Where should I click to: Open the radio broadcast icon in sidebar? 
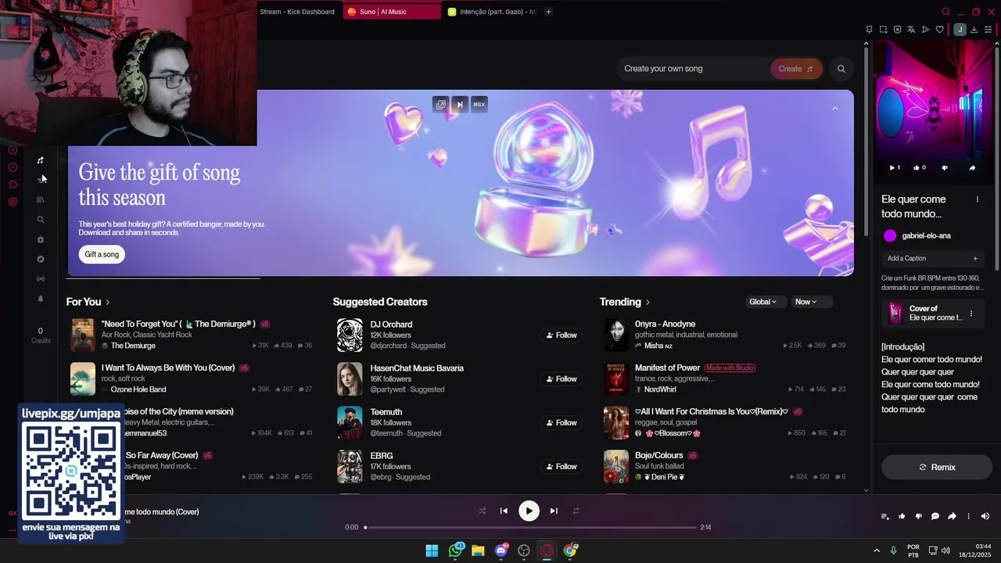(x=41, y=279)
